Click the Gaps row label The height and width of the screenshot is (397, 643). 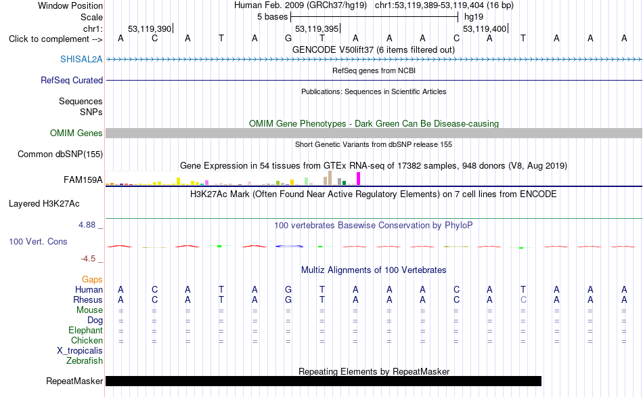point(92,280)
